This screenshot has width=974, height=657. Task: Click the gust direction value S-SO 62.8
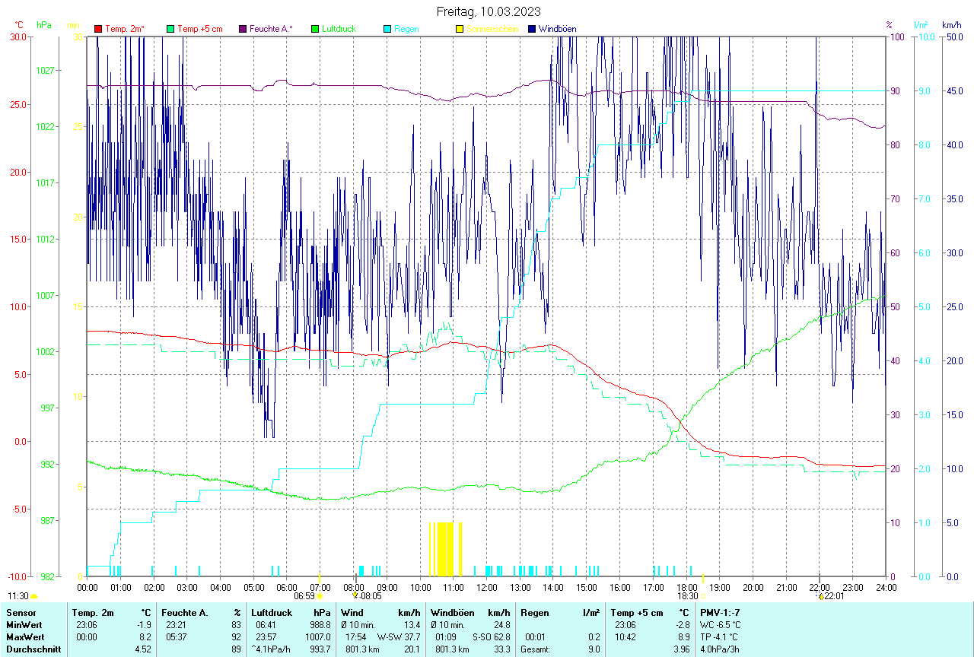(x=492, y=636)
